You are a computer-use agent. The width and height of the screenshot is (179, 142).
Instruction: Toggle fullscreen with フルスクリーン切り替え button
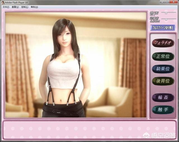coord(162,28)
